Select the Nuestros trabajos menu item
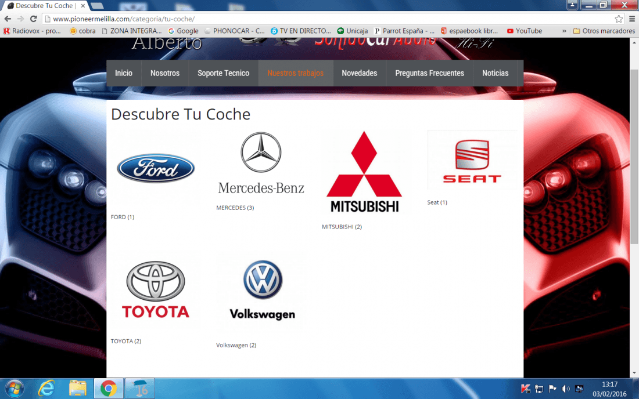Viewport: 639px width, 399px height. tap(296, 73)
